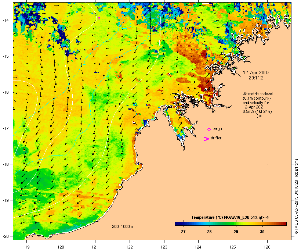
Task: Click the 'Altimetric sealevel' text
Action: pos(258,94)
